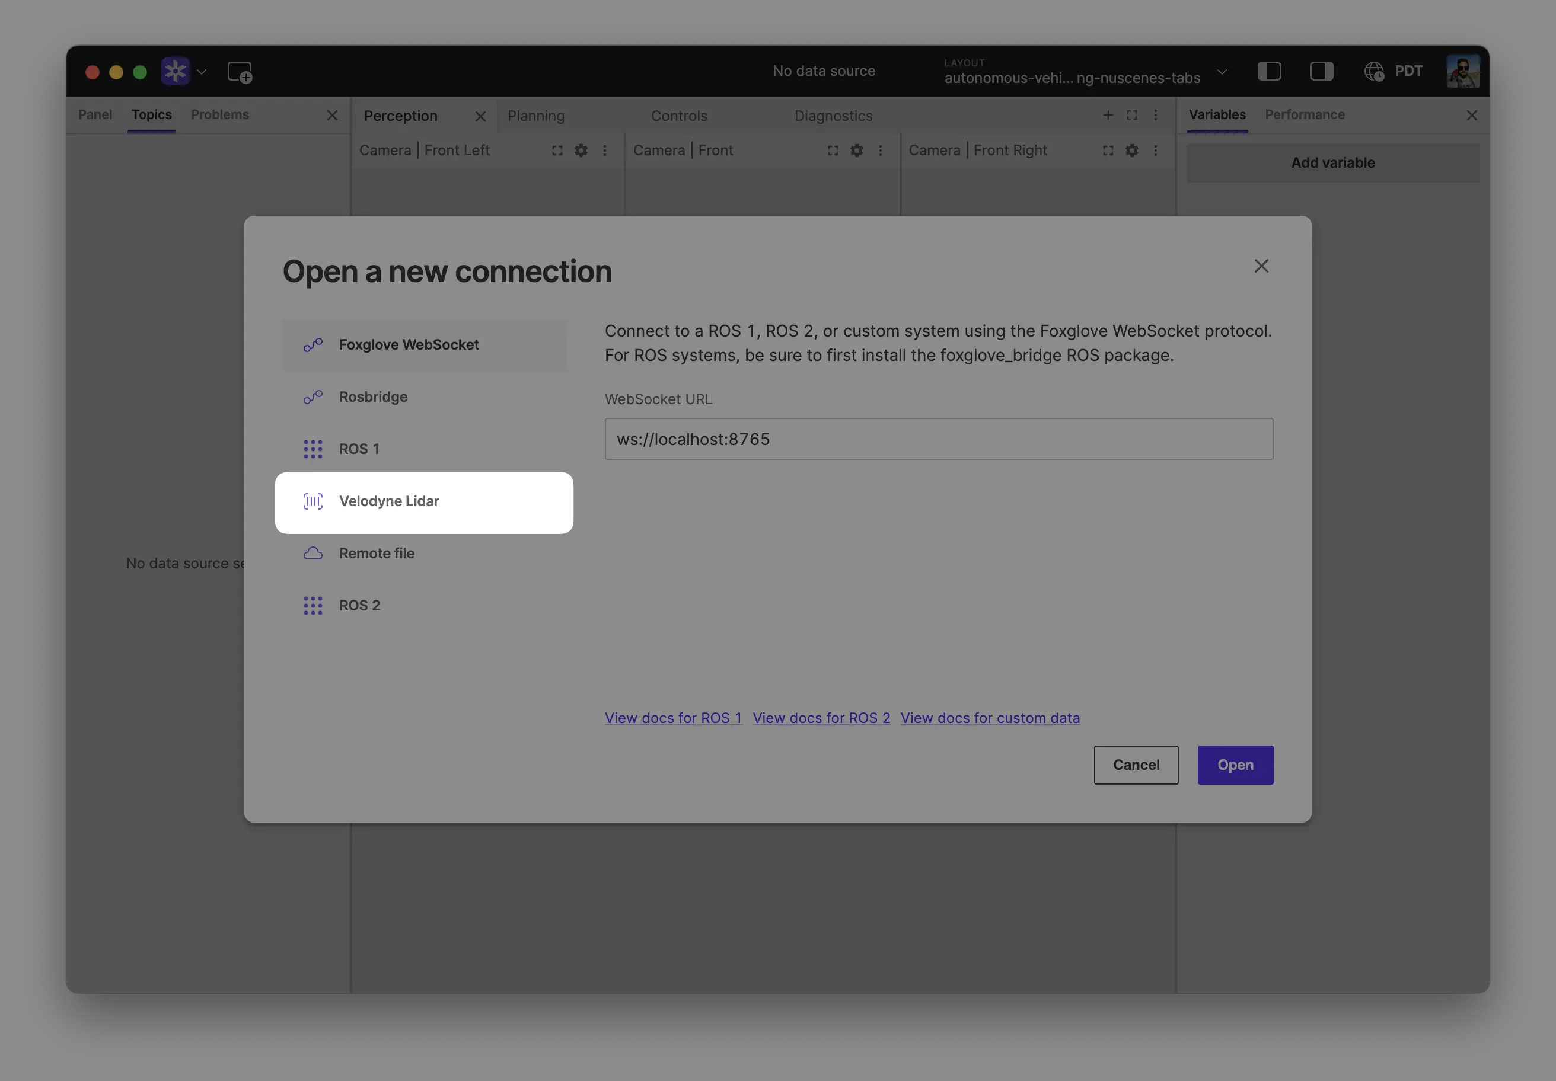Edit the WebSocket URL field
This screenshot has width=1556, height=1081.
coord(938,439)
